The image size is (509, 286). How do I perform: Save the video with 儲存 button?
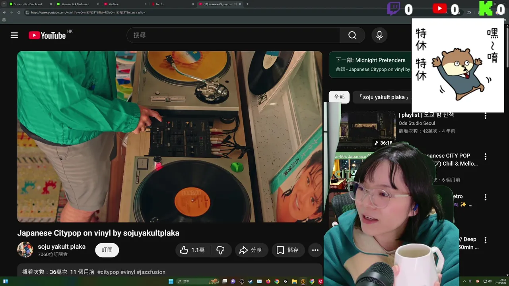[288, 250]
